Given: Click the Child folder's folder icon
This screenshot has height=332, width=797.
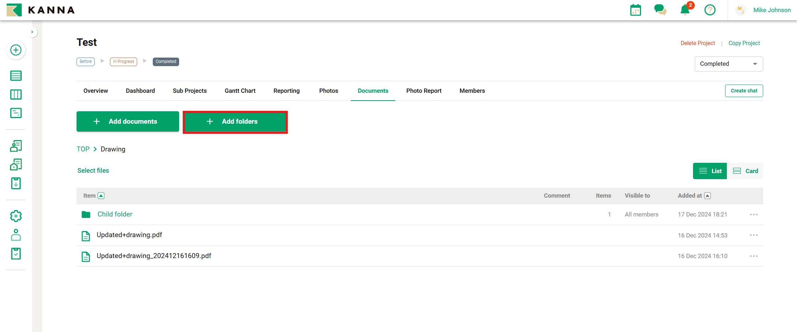Looking at the screenshot, I should (86, 214).
